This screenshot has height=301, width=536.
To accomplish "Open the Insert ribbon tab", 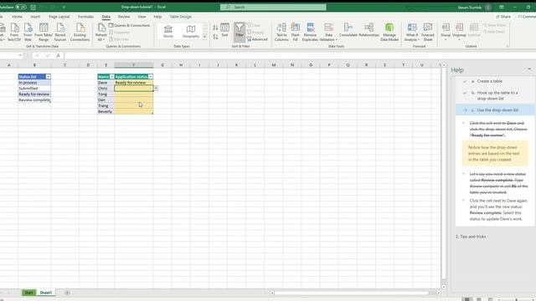I will pyautogui.click(x=35, y=17).
